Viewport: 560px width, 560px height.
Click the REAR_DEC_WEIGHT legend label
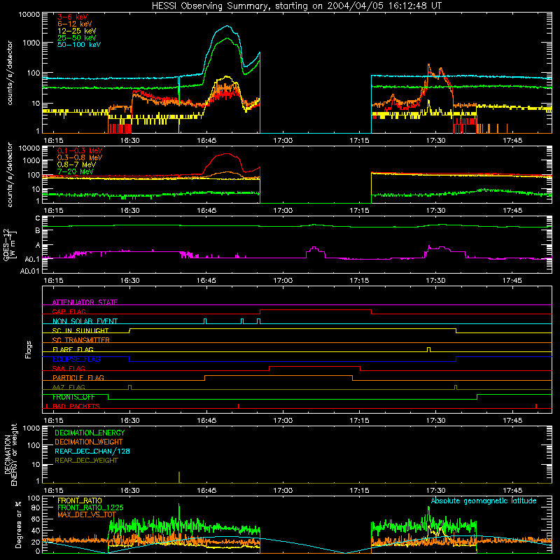pos(86,461)
